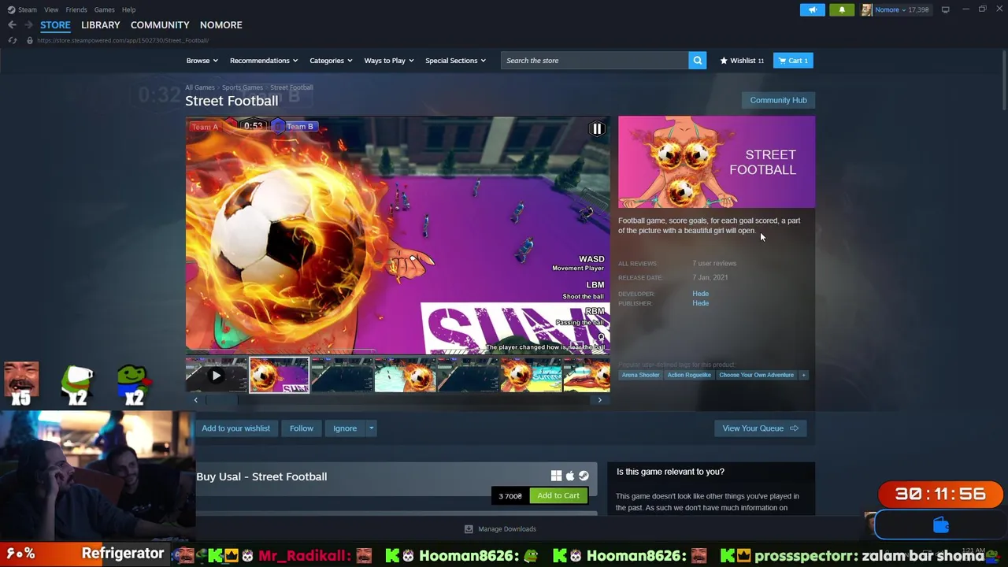Viewport: 1008px width, 567px height.
Task: Expand the Recommendations dropdown
Action: click(x=264, y=61)
